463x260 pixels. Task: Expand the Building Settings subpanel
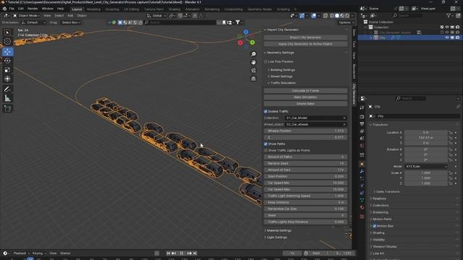pyautogui.click(x=282, y=70)
